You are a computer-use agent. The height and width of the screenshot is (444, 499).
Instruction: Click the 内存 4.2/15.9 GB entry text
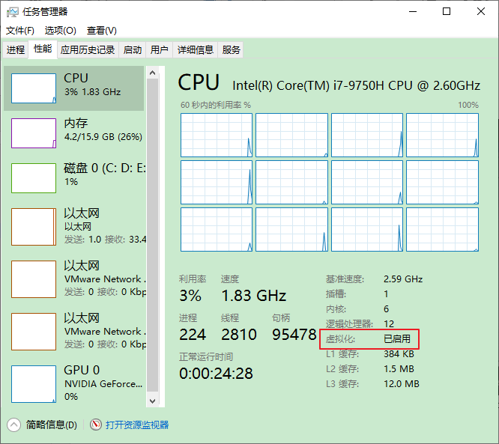click(x=103, y=137)
